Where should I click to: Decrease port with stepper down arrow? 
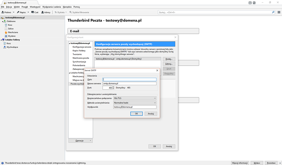[x=113, y=88]
